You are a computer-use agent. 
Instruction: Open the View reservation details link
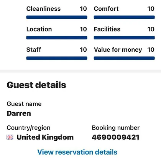pos(77,152)
